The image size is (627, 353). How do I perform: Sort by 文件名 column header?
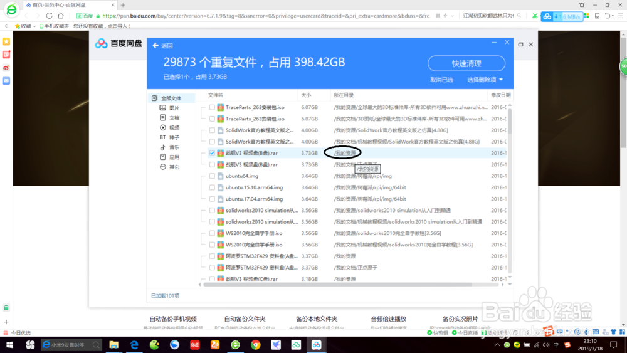pos(216,95)
